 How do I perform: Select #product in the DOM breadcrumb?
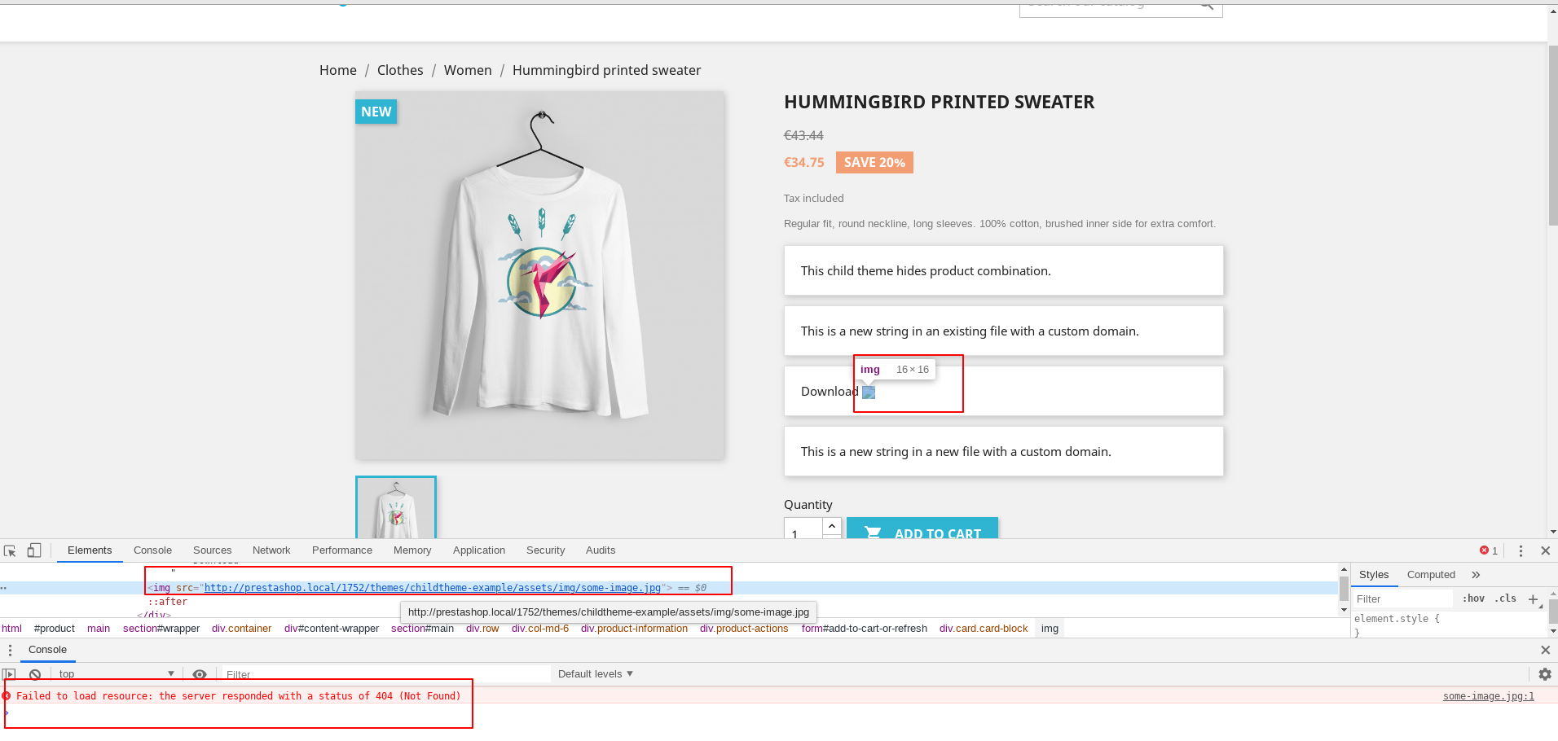[x=55, y=629]
